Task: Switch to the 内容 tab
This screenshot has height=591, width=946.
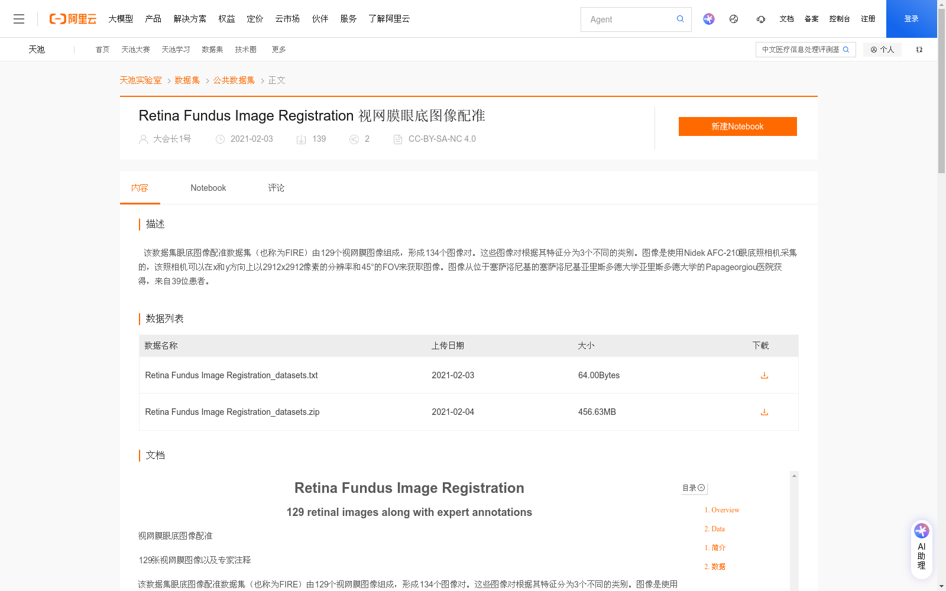Action: [140, 188]
